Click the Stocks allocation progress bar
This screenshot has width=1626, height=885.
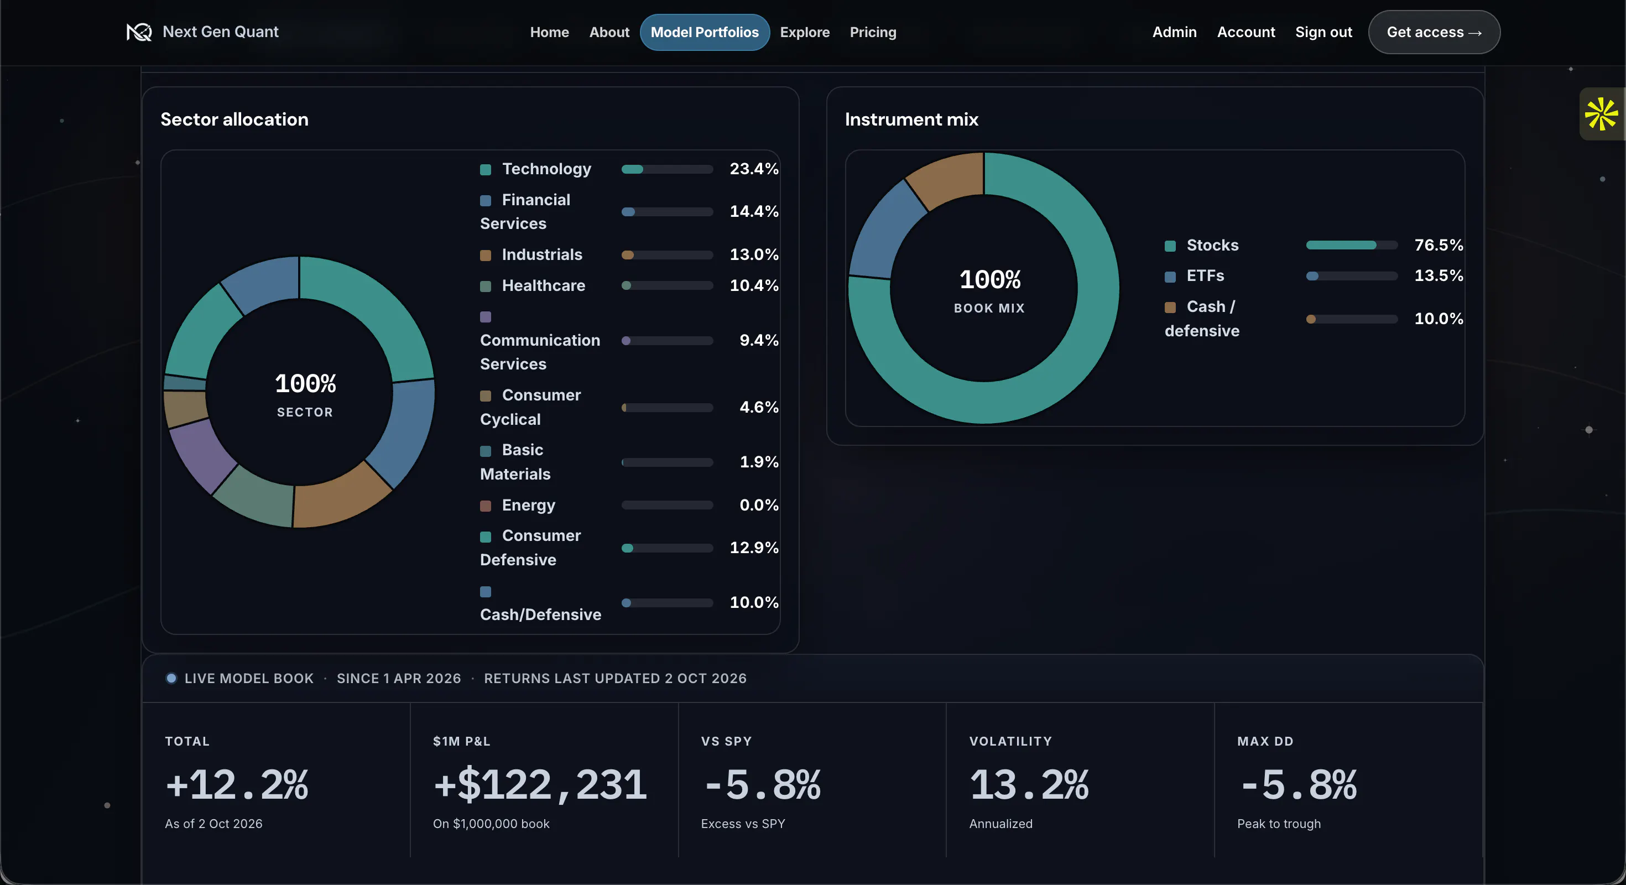tap(1352, 245)
